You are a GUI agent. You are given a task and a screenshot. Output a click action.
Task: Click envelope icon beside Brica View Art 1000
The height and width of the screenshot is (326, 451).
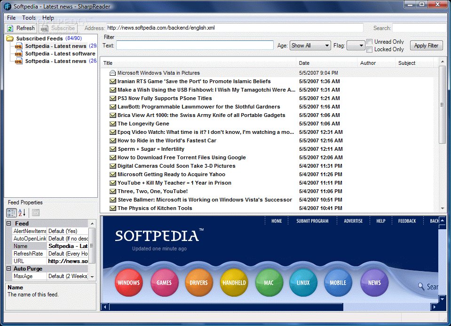click(113, 115)
